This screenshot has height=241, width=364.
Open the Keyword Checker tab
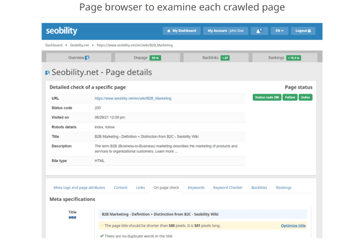point(228,187)
